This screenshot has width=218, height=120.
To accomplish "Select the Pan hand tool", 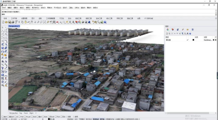I will [32, 22].
